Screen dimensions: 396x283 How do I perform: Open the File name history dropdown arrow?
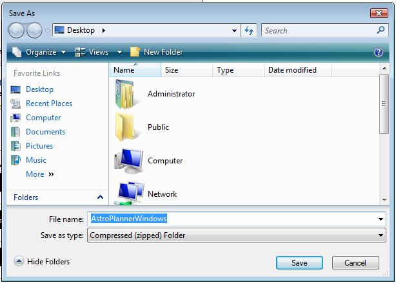click(381, 219)
